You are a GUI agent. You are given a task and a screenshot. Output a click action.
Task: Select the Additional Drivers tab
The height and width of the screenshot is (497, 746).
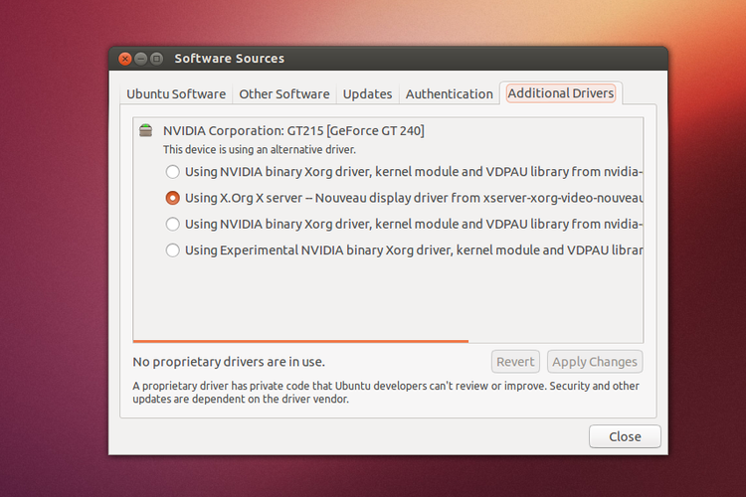click(561, 93)
